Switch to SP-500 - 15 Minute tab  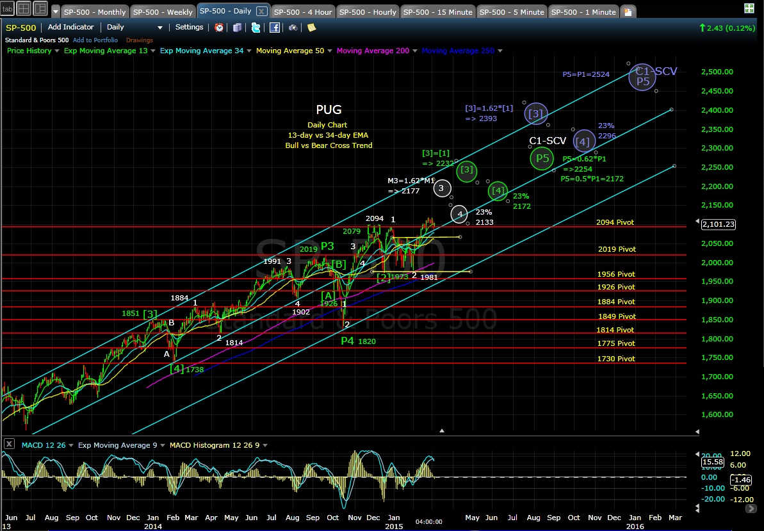tap(437, 12)
